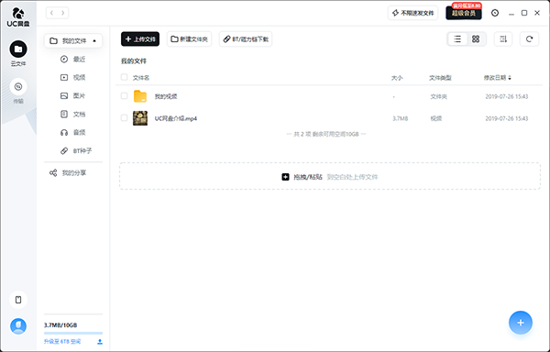Screen dimensions: 550x352
Task: Click the dashed drag/paste upload area
Action: coord(330,176)
